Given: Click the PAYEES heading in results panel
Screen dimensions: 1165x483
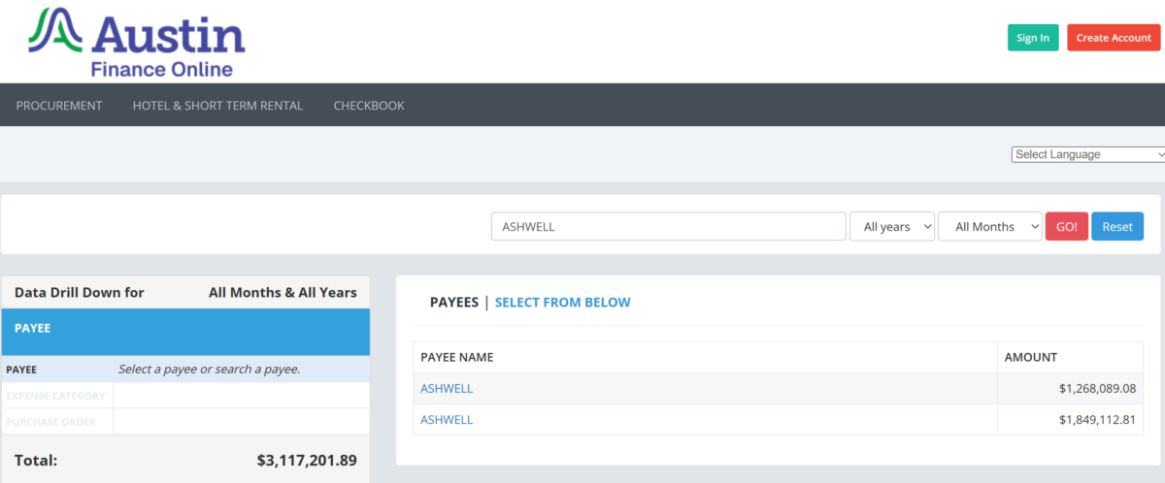Looking at the screenshot, I should tap(454, 303).
